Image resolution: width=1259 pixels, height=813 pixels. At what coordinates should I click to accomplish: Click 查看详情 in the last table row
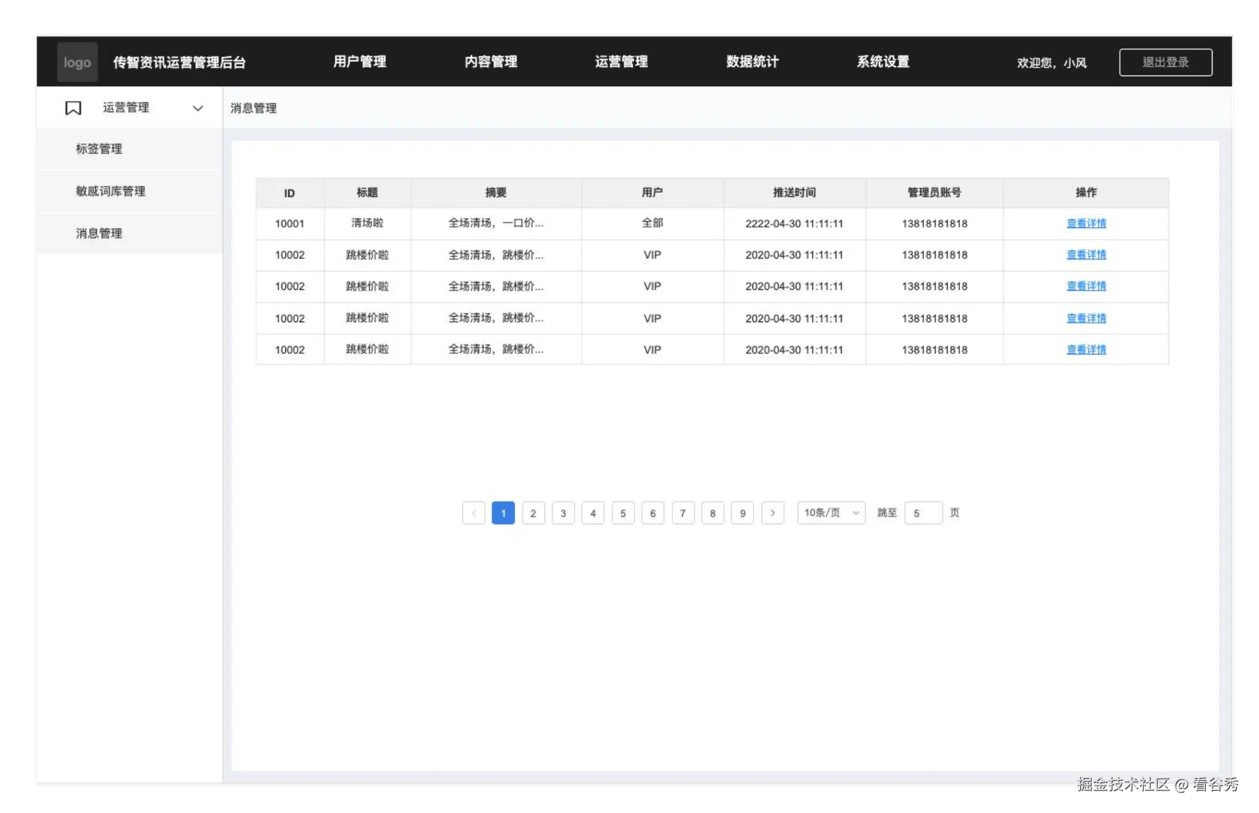tap(1086, 350)
